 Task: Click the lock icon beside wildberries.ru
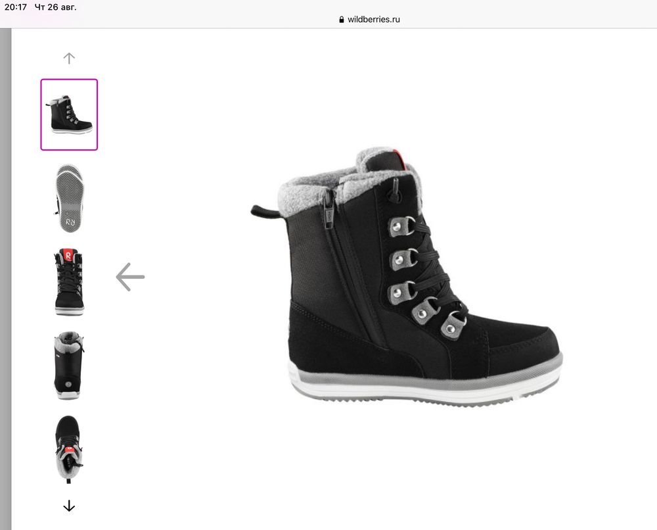click(x=342, y=19)
